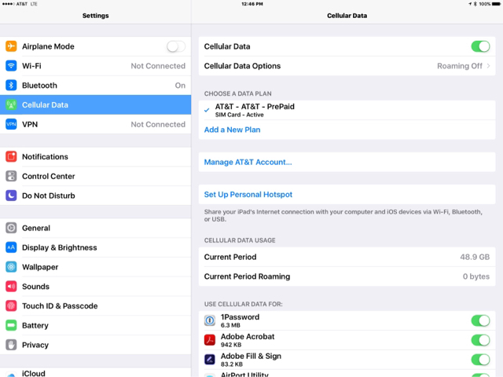This screenshot has height=377, width=503.
Task: Tap the signal strength dots in status bar
Action: click(9, 4)
